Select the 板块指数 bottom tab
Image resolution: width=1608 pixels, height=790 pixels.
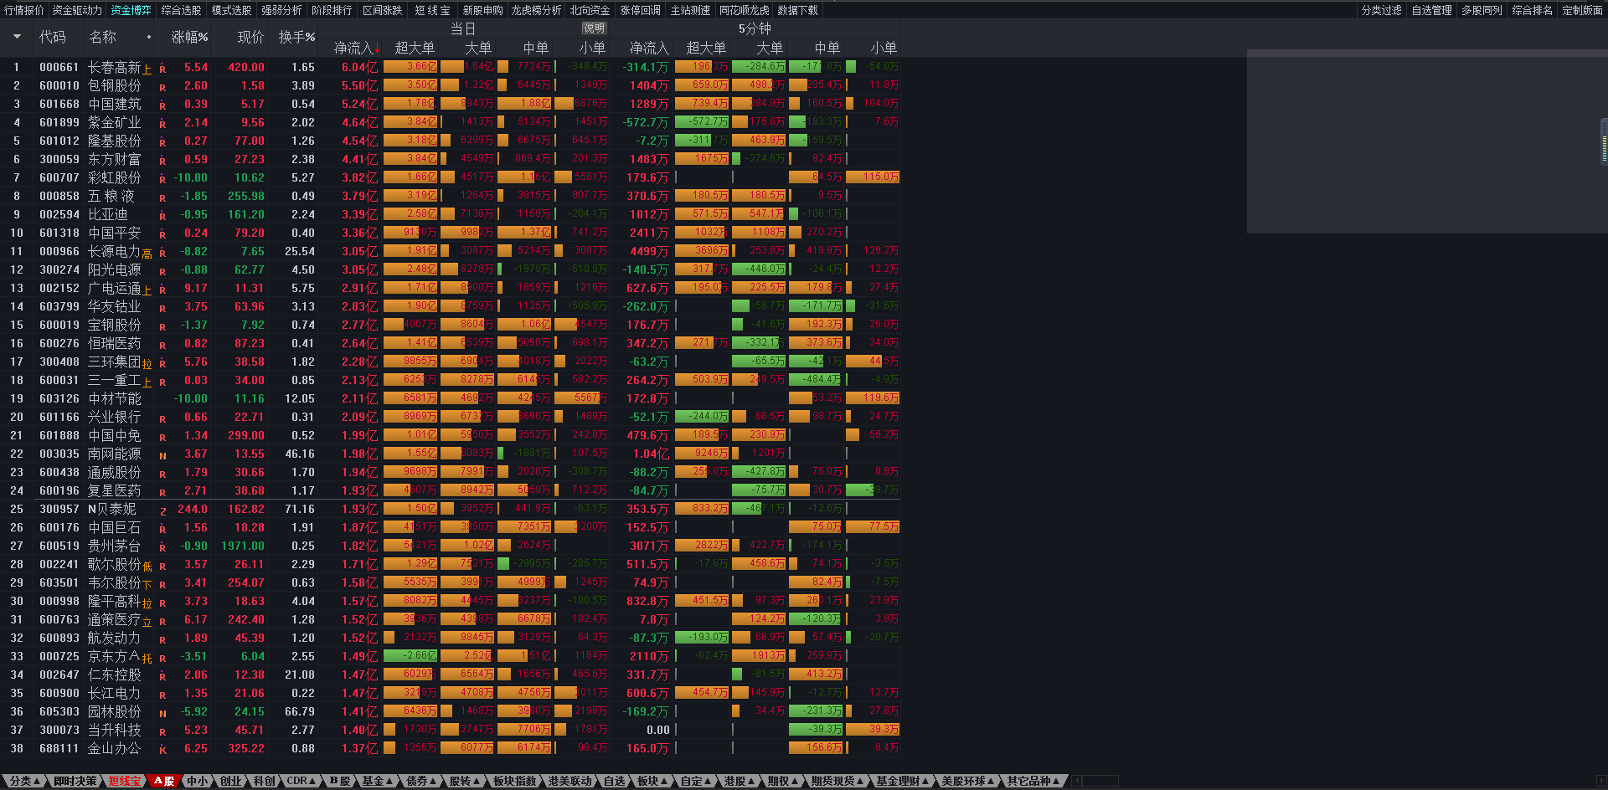click(x=514, y=781)
